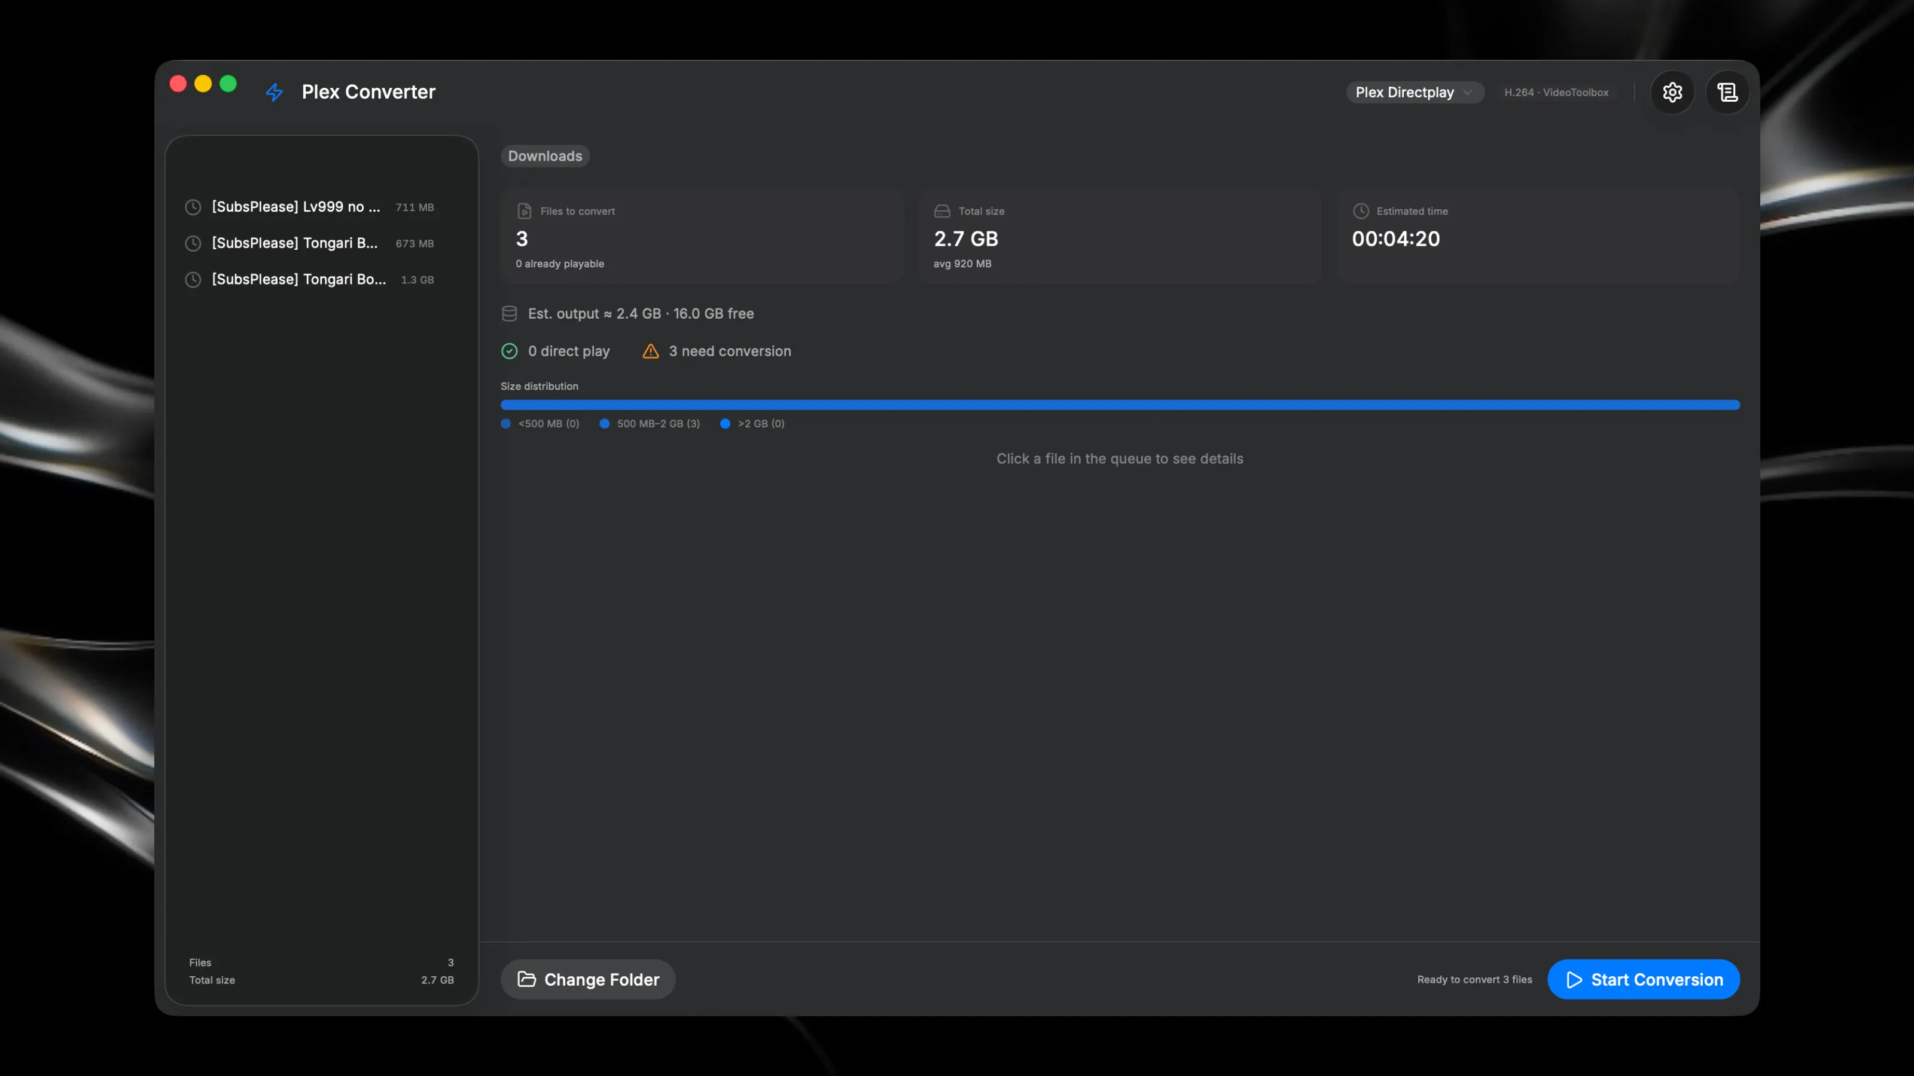1914x1076 pixels.
Task: Click the '500 MB–2 GB (3)' legend label
Action: point(657,423)
